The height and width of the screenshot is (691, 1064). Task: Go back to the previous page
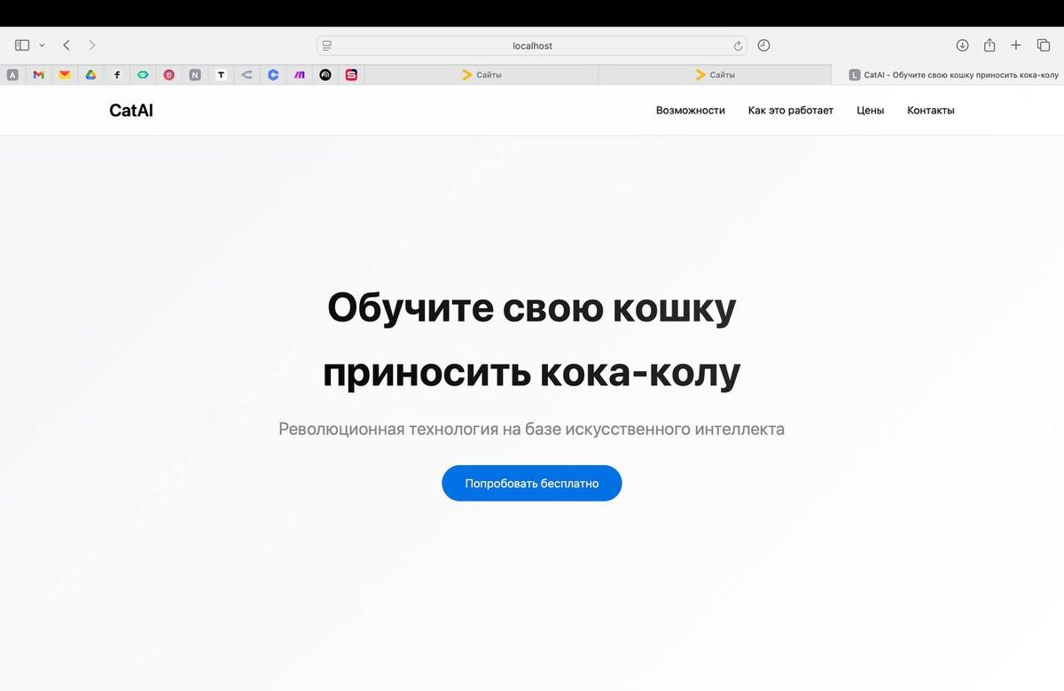pos(66,45)
